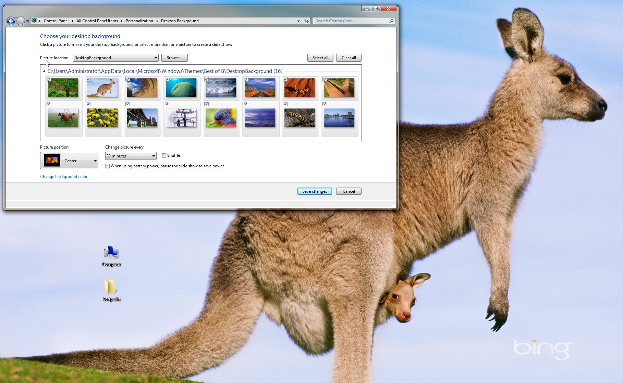The image size is (623, 383).
Task: Expand arrow after Control Panel breadcrumb
Action: point(72,21)
